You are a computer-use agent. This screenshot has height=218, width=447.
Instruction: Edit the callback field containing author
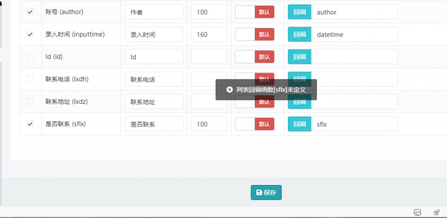354,12
